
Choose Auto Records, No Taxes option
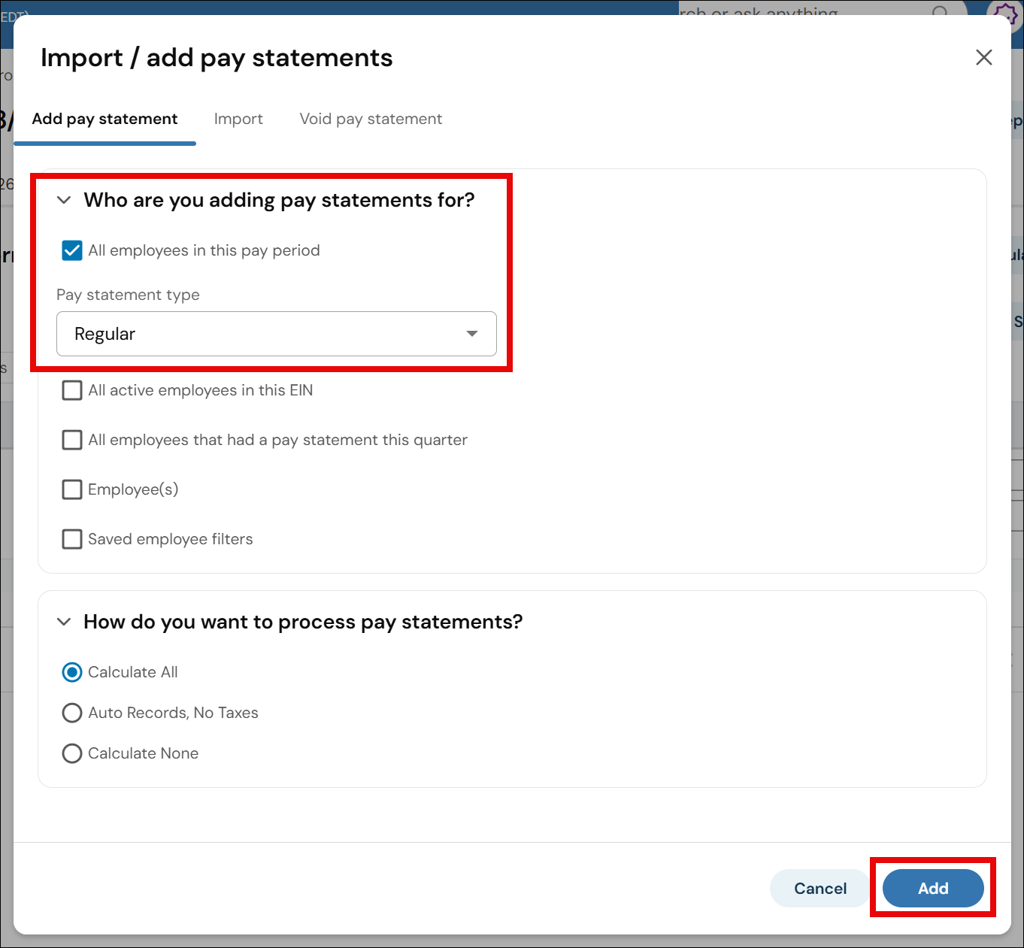pos(72,713)
